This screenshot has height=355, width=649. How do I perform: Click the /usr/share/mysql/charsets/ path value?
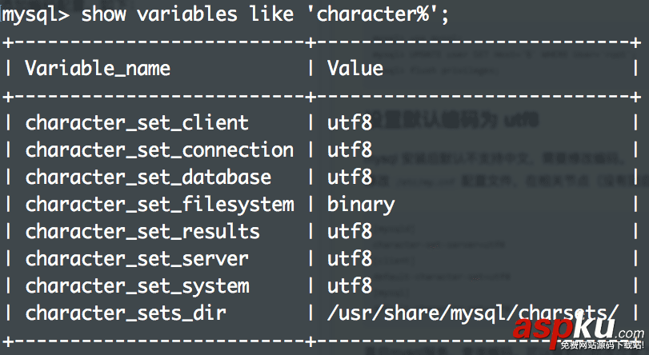[473, 313]
